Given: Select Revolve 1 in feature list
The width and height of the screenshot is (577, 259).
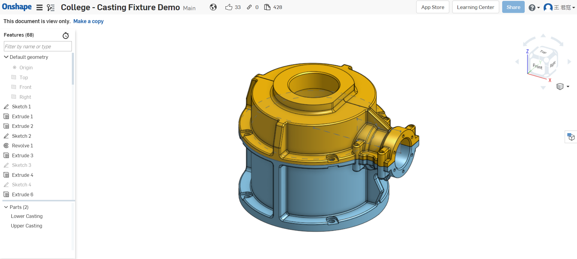Looking at the screenshot, I should click(22, 146).
